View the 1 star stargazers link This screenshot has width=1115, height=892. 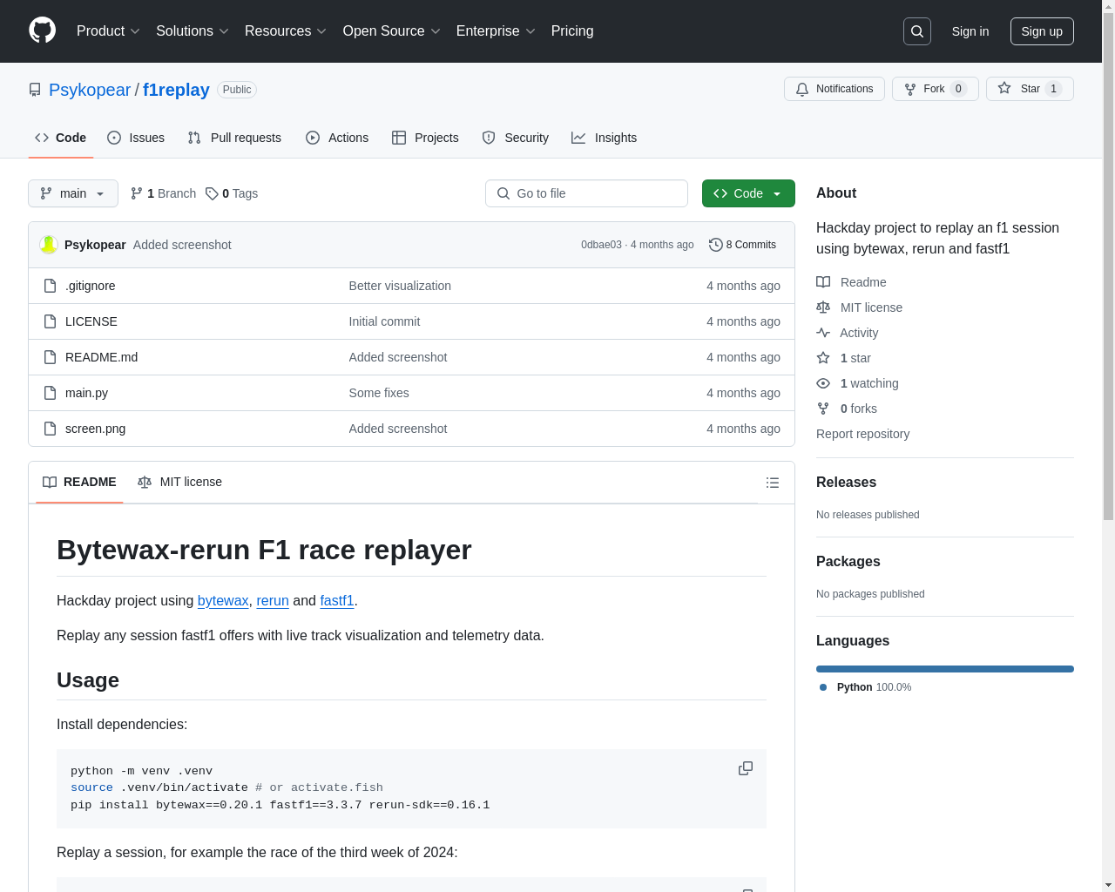843,358
